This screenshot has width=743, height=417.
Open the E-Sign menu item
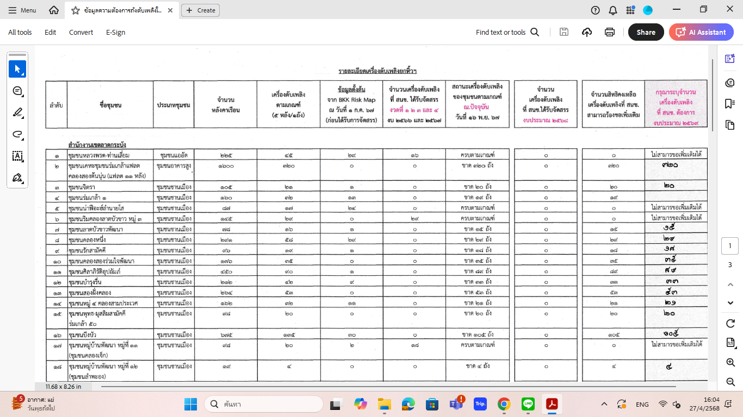115,32
